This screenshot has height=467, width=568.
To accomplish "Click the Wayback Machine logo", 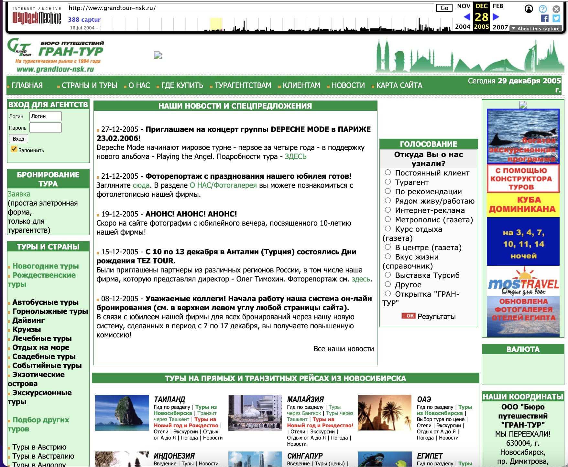I will [x=37, y=16].
